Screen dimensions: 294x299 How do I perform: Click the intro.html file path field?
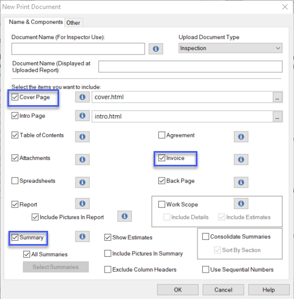(x=182, y=117)
